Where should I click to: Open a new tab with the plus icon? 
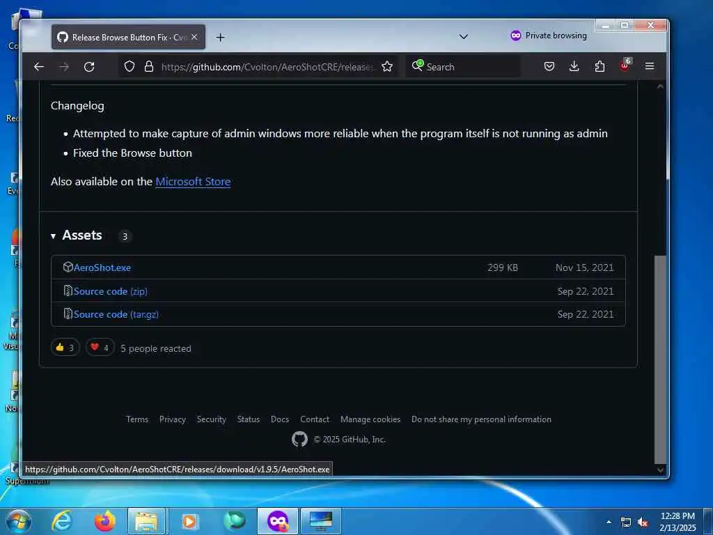(x=221, y=38)
